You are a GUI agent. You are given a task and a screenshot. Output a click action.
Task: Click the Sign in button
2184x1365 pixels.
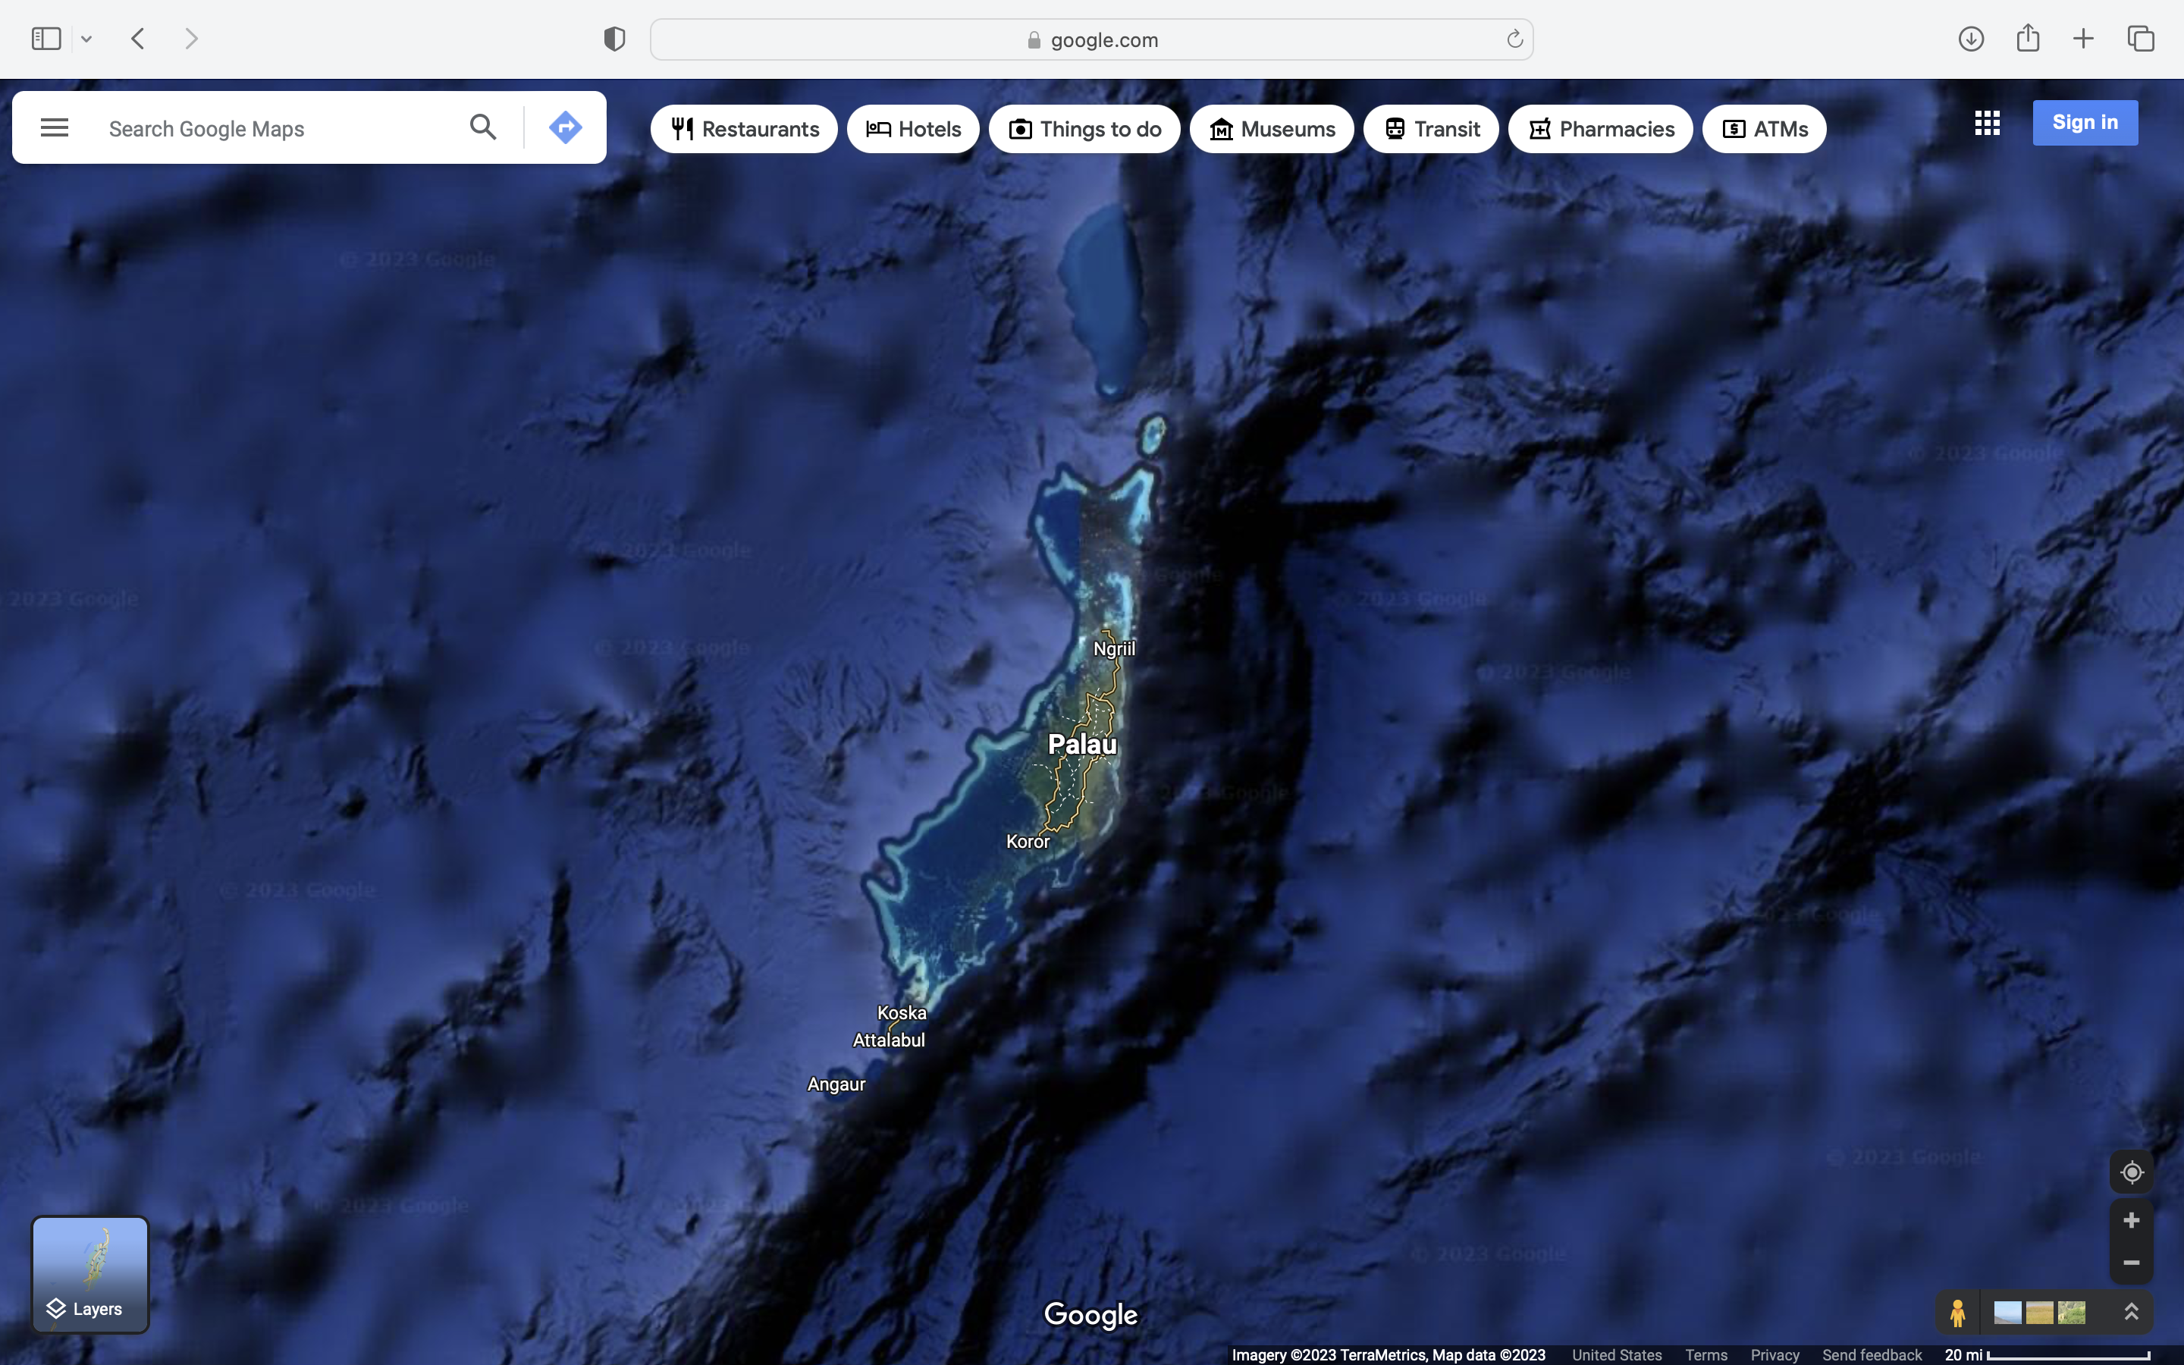[2085, 123]
